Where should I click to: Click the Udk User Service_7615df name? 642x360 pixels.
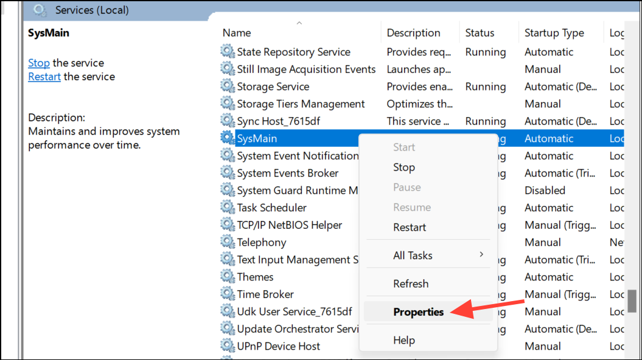coord(295,312)
